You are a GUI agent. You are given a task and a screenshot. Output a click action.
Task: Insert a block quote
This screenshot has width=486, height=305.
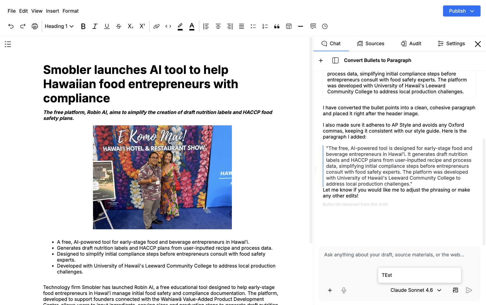(x=277, y=26)
